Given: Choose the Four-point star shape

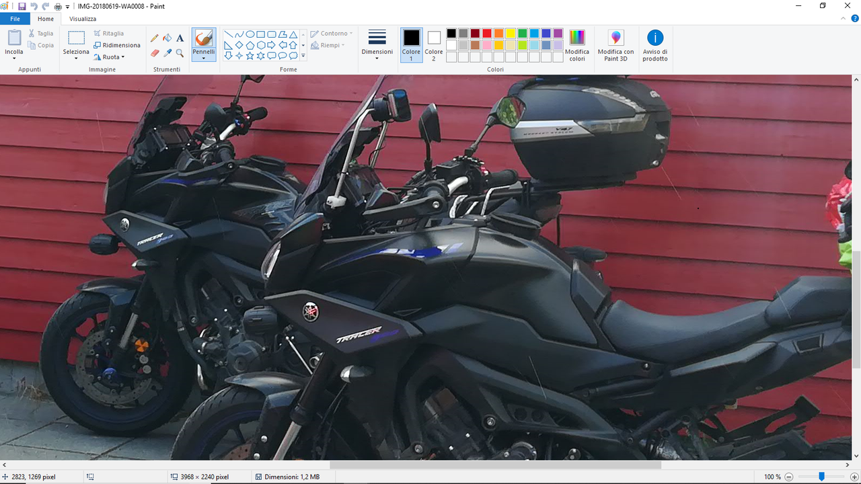Looking at the screenshot, I should pos(239,56).
